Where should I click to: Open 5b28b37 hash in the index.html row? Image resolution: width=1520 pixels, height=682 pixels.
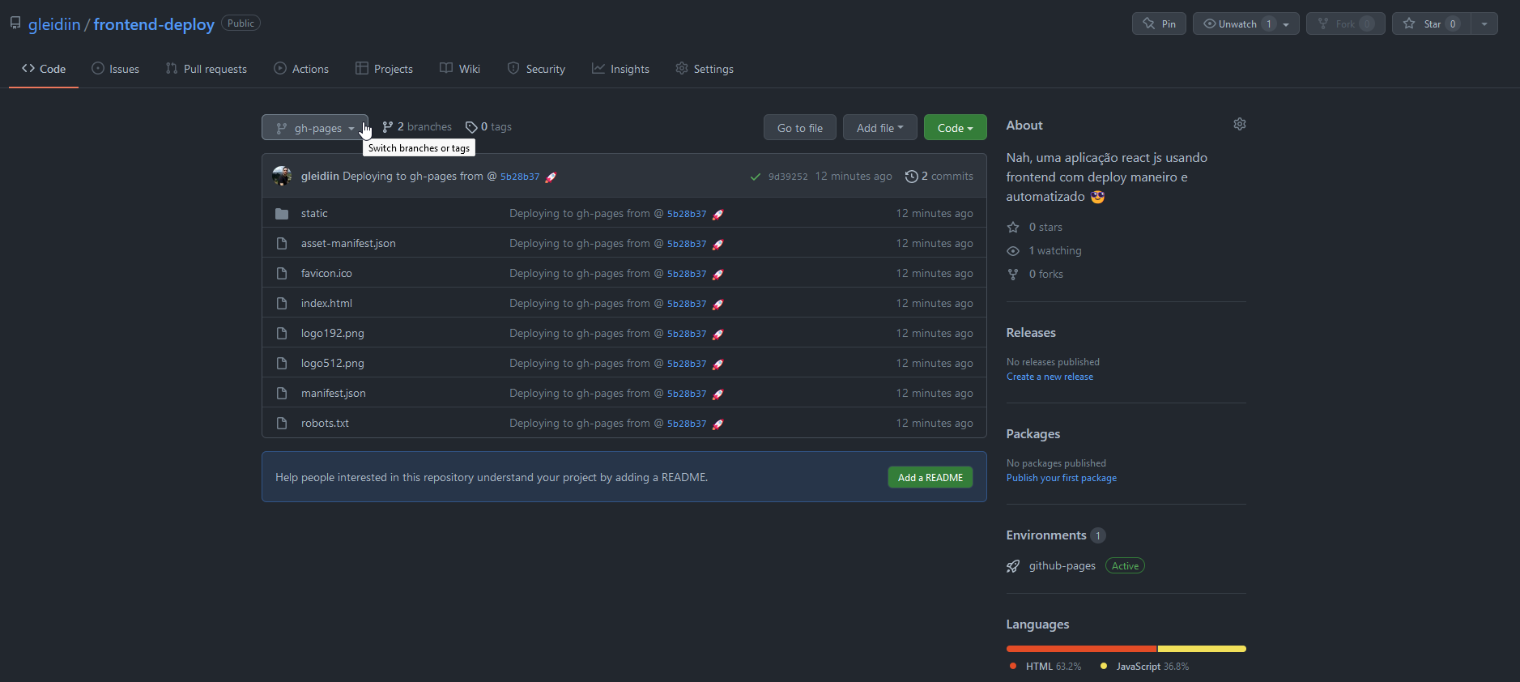(x=687, y=304)
